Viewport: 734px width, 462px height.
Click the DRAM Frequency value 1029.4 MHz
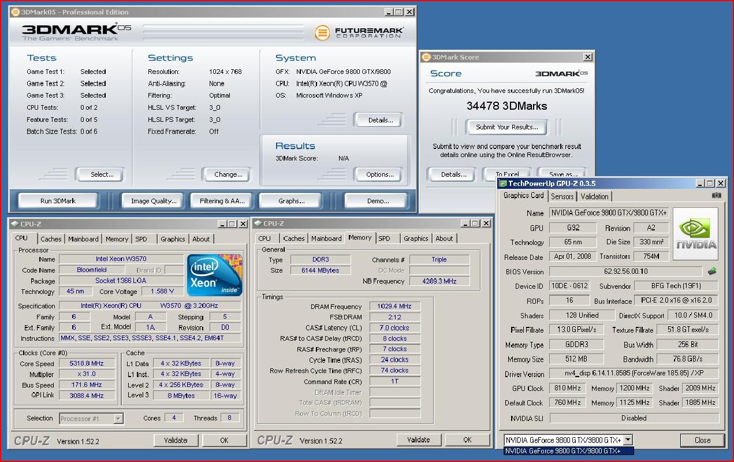395,307
